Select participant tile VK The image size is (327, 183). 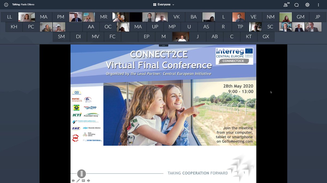click(x=177, y=17)
